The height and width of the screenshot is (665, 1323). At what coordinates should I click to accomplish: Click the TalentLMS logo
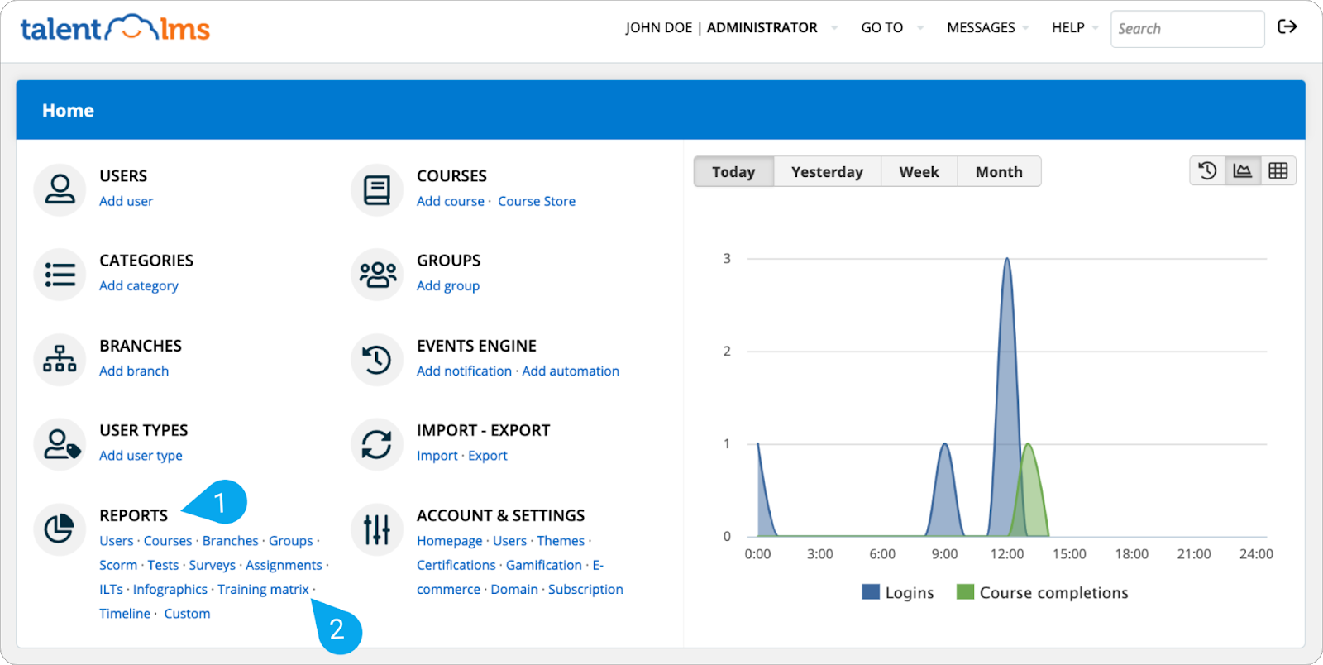click(x=115, y=28)
